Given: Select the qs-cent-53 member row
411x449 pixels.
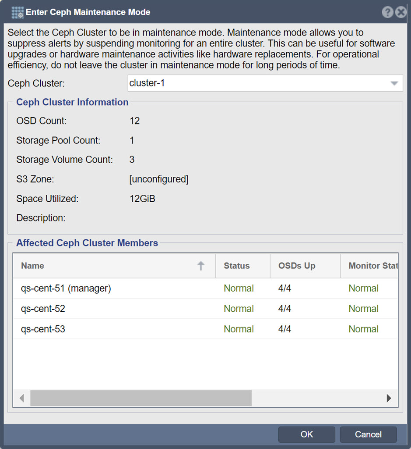Looking at the screenshot, I should (205, 329).
